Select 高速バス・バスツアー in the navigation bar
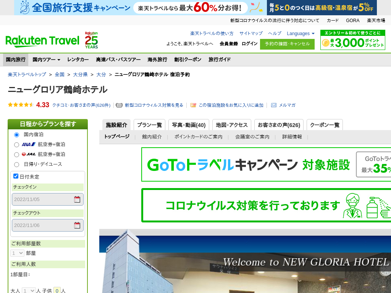The image size is (391, 293). point(118,60)
